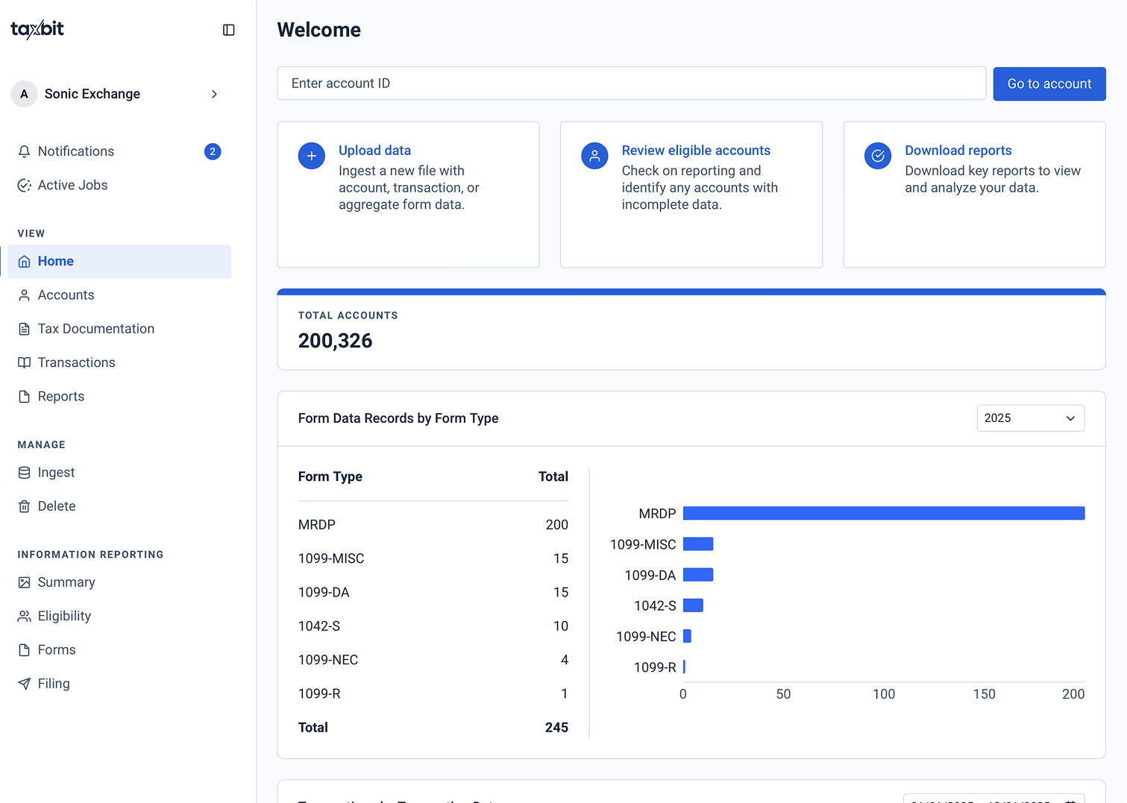Click the Taxbit logo

[37, 29]
